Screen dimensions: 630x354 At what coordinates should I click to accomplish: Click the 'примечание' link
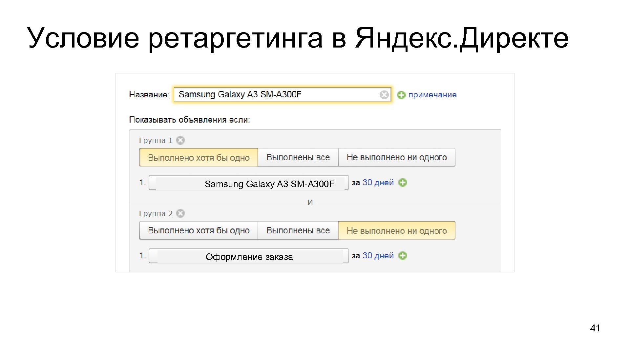[432, 95]
